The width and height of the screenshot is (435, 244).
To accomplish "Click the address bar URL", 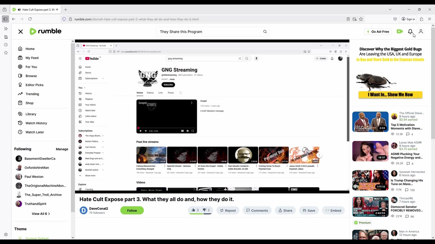I will 137,19.
